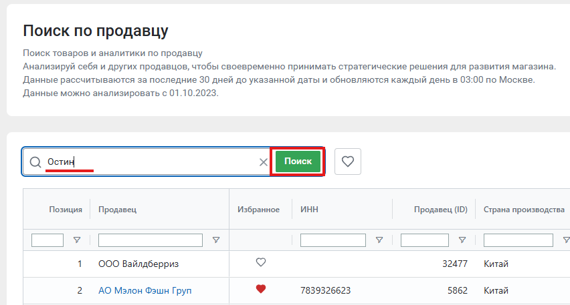
Task: Sort by the ИНН column header
Action: (x=309, y=210)
